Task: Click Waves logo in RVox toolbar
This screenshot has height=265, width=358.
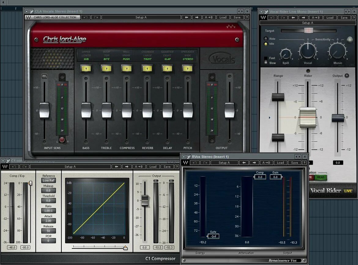Action: coord(186,163)
